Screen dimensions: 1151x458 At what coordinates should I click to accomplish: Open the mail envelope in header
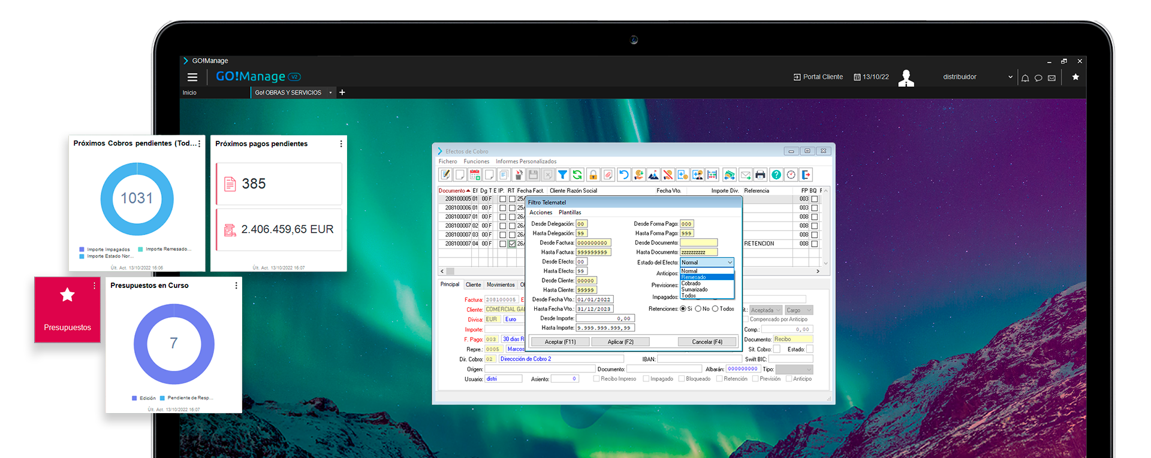(x=1051, y=78)
